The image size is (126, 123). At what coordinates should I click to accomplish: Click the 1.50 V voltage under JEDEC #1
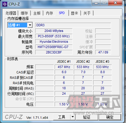pyautogui.click(x=64, y=104)
